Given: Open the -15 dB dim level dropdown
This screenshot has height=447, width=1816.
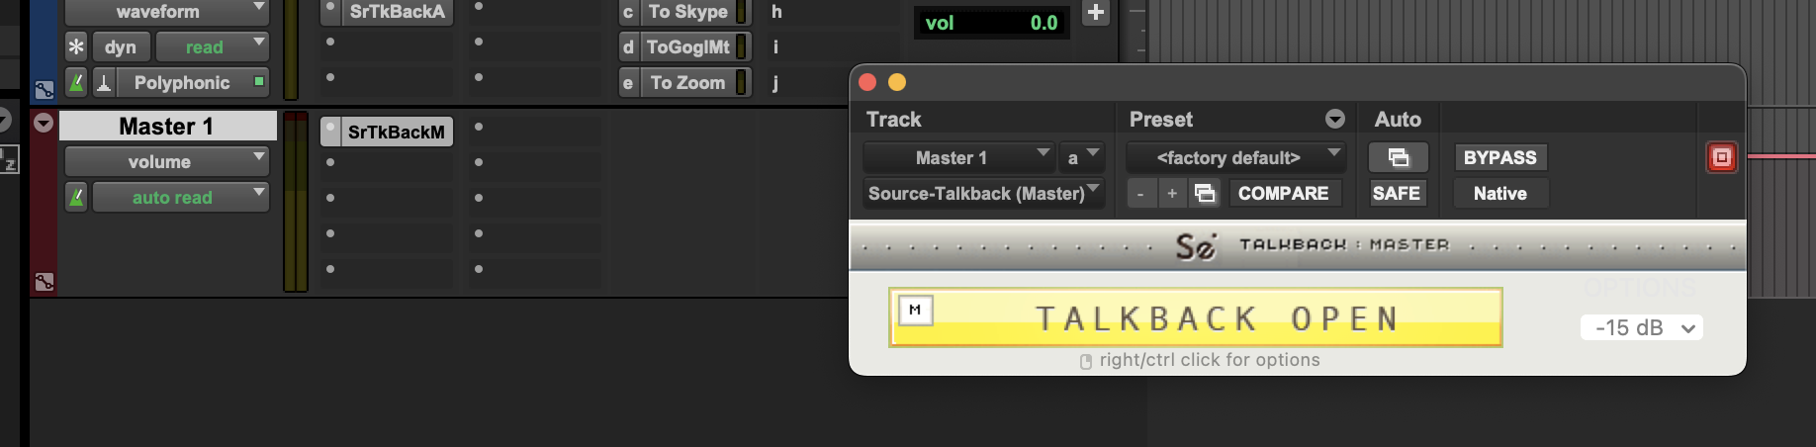Looking at the screenshot, I should click(1641, 327).
